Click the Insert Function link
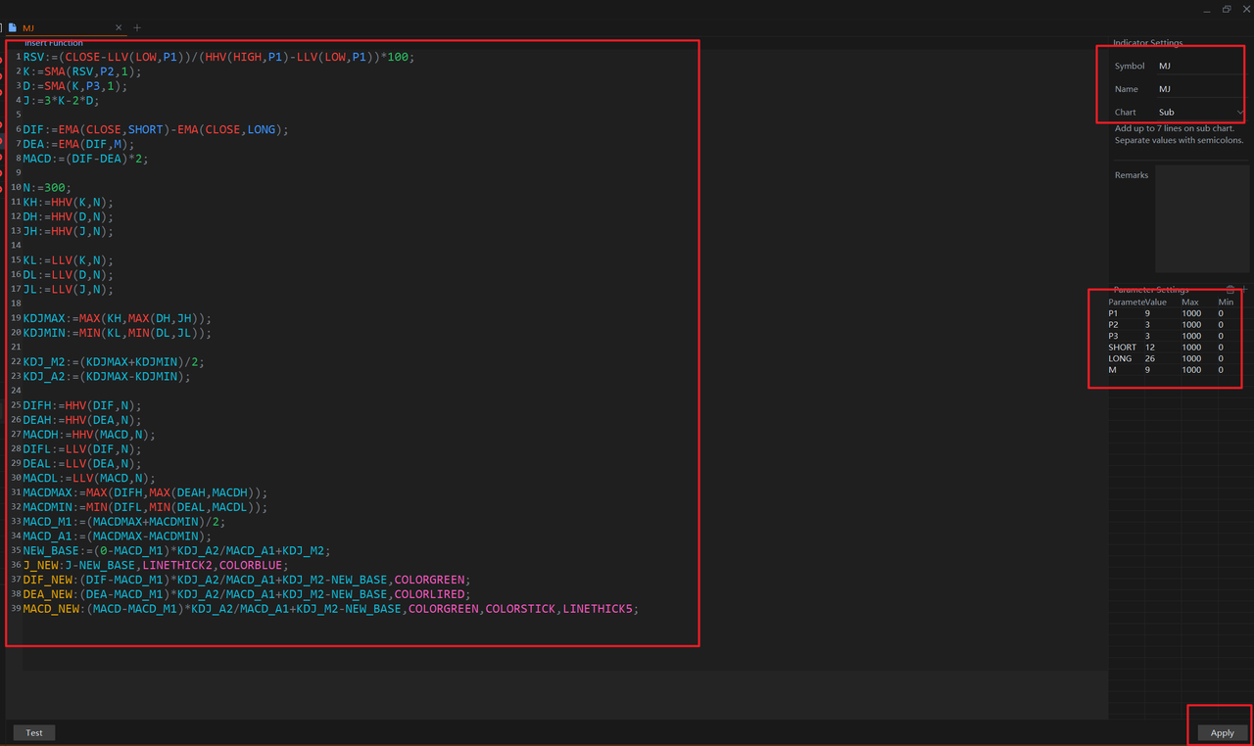The height and width of the screenshot is (746, 1254). (54, 43)
